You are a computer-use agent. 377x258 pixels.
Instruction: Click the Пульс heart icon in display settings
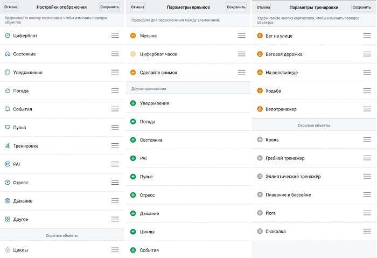[x=8, y=128]
